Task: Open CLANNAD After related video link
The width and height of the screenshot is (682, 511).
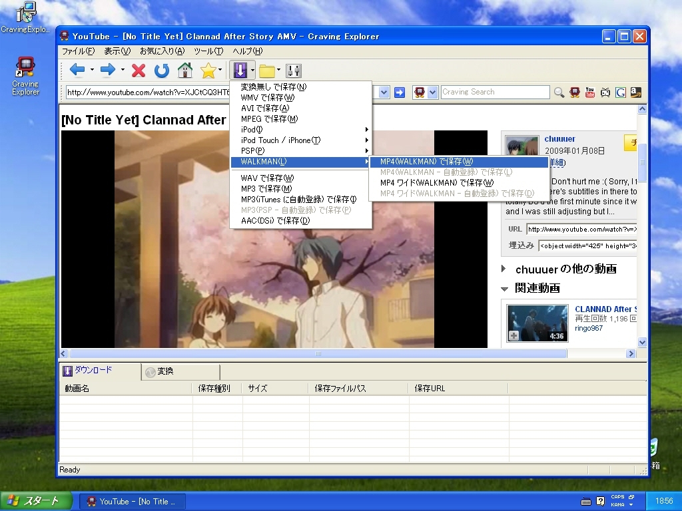Action: click(x=605, y=309)
